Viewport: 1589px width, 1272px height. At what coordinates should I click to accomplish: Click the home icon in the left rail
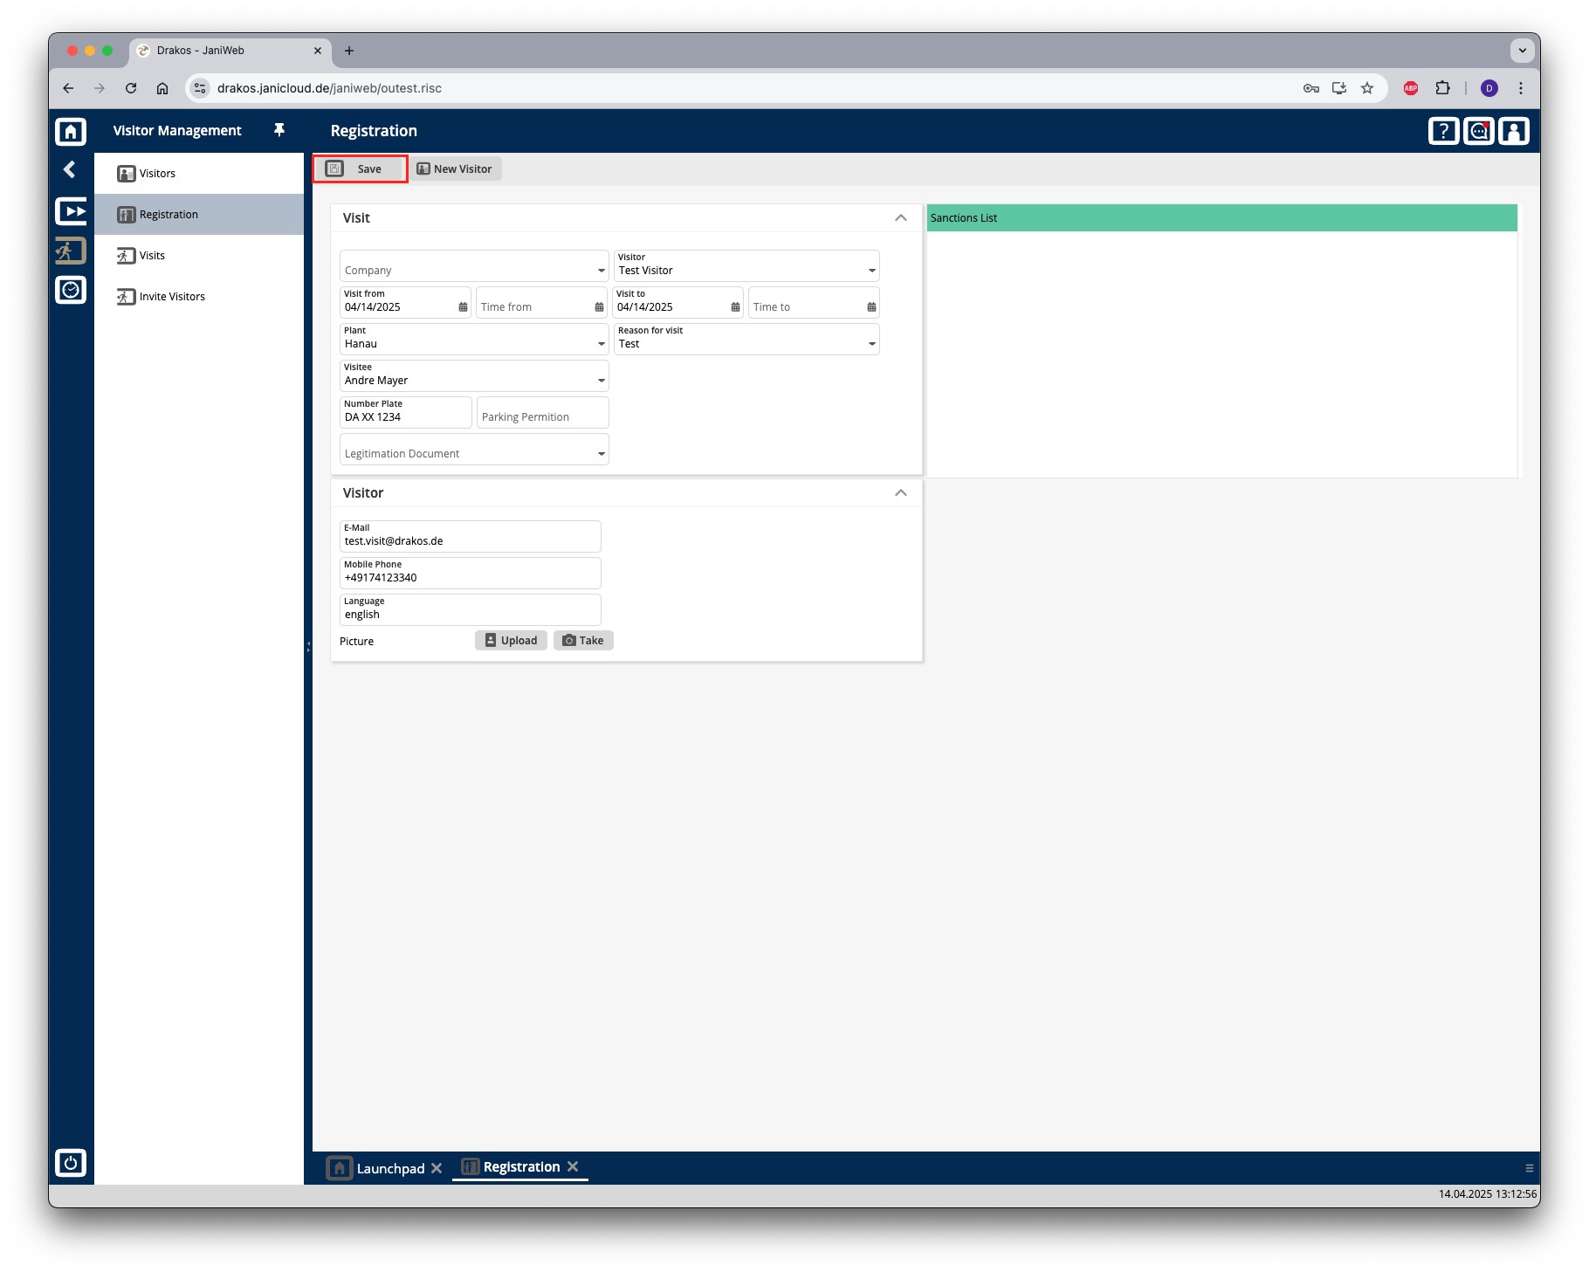(x=71, y=131)
